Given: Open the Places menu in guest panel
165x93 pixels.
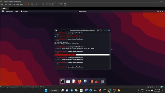Looking at the screenshot, I should point(16,11).
